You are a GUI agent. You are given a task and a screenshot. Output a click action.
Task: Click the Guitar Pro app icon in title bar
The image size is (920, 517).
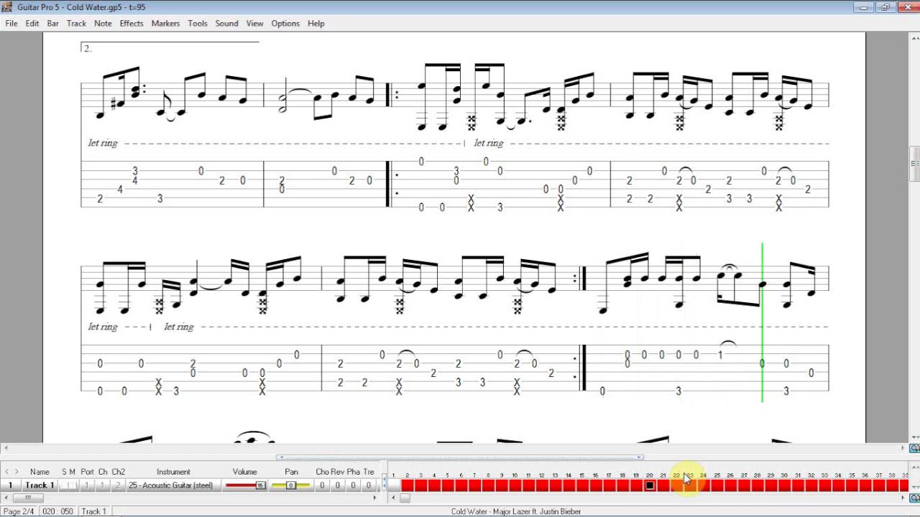pos(7,7)
